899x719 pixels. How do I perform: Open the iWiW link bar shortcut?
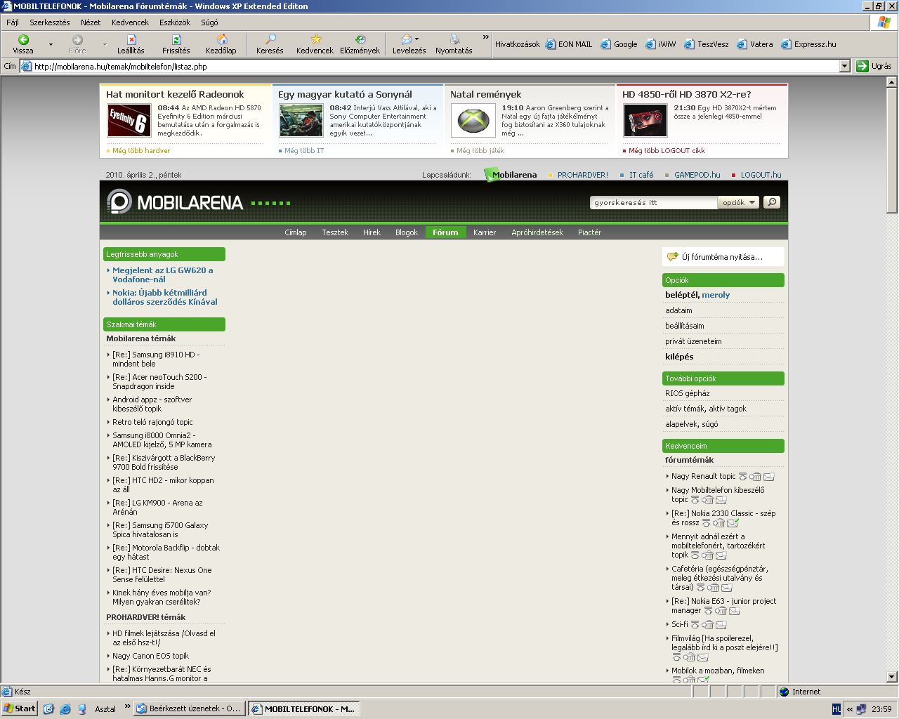click(660, 44)
